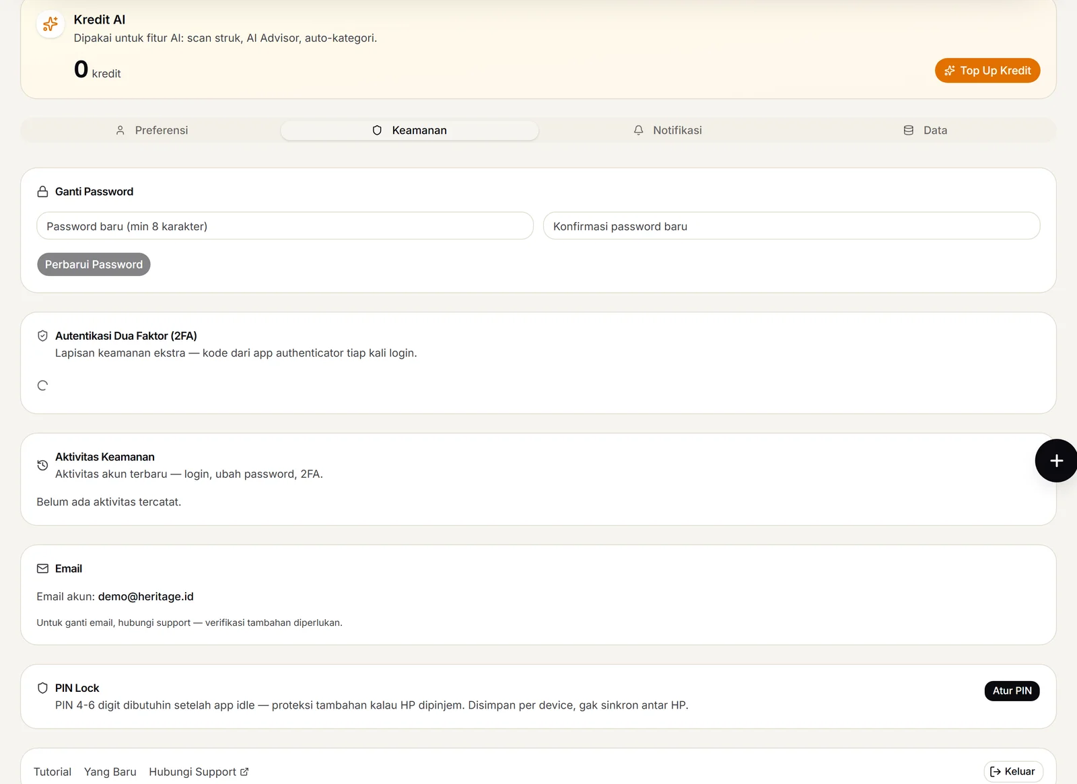1077x784 pixels.
Task: Click the lock icon beside Ganti Password
Action: coord(42,192)
